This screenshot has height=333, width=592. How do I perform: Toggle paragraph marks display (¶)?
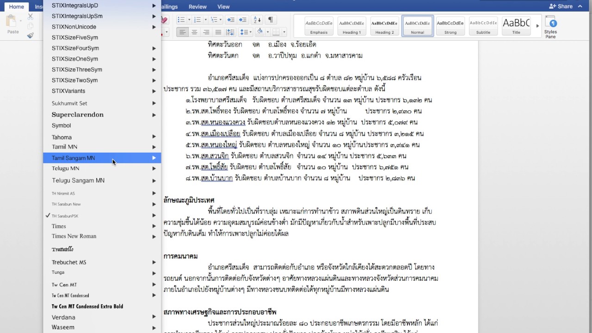click(x=271, y=20)
